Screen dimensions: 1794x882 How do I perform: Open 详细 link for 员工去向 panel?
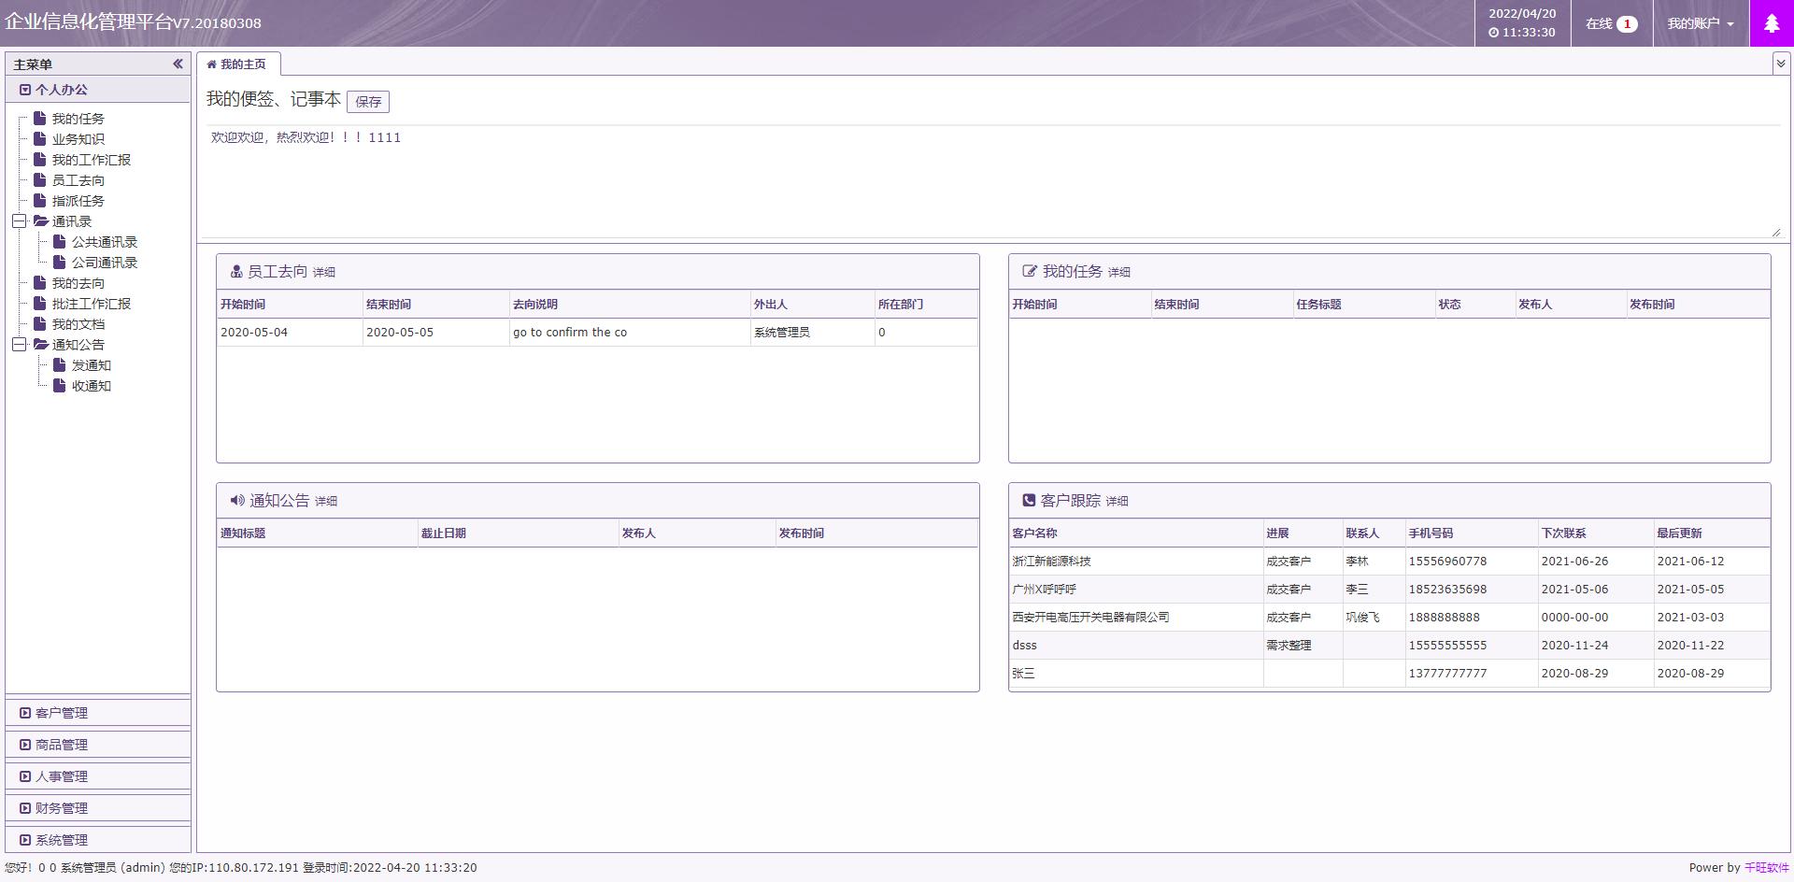click(x=324, y=272)
